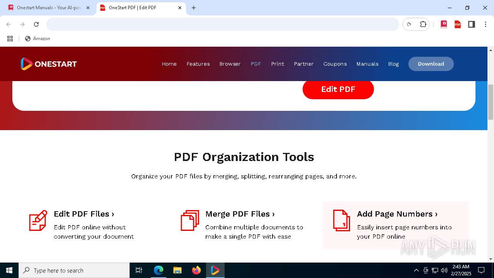Click the browser forward arrow
The width and height of the screenshot is (494, 278).
[x=22, y=24]
